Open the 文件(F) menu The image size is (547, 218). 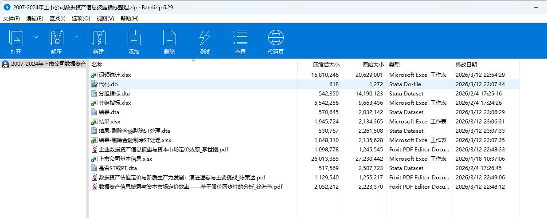12,19
